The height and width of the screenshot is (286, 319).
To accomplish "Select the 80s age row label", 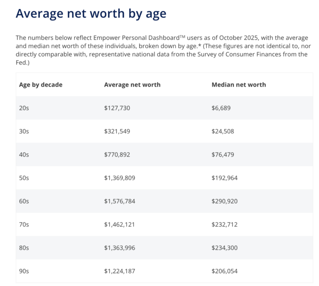I will point(24,248).
